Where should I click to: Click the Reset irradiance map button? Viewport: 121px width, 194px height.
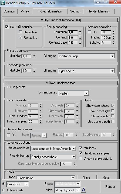[106, 177]
